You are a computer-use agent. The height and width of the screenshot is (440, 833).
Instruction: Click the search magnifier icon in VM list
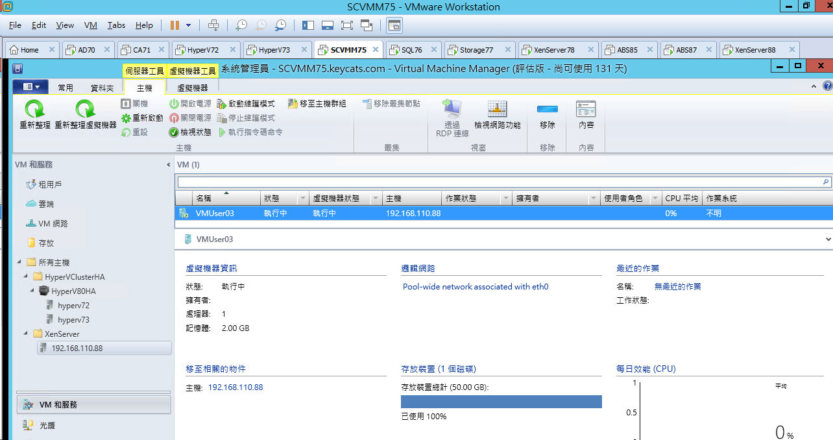[826, 182]
